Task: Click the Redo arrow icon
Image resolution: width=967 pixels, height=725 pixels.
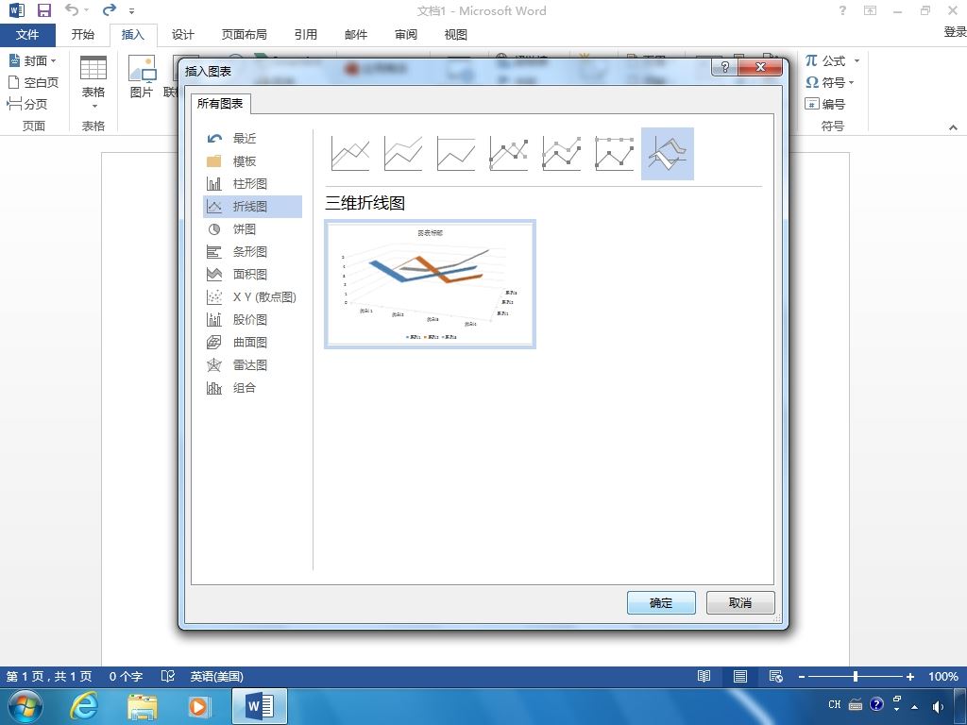Action: 110,9
